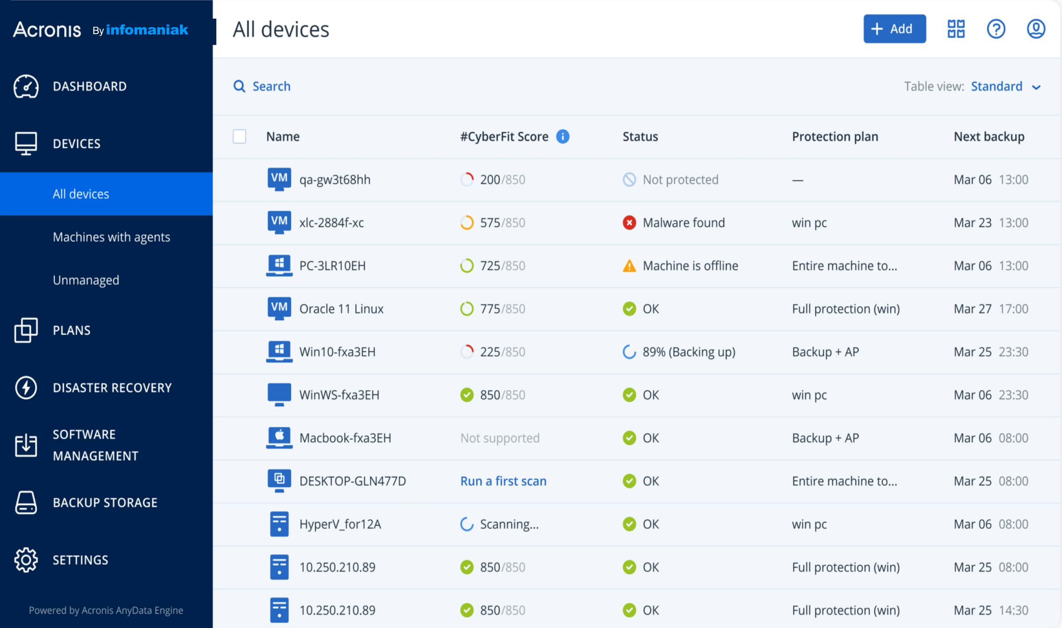The height and width of the screenshot is (628, 1062).
Task: Select the Plans icon in sidebar
Action: pos(26,330)
